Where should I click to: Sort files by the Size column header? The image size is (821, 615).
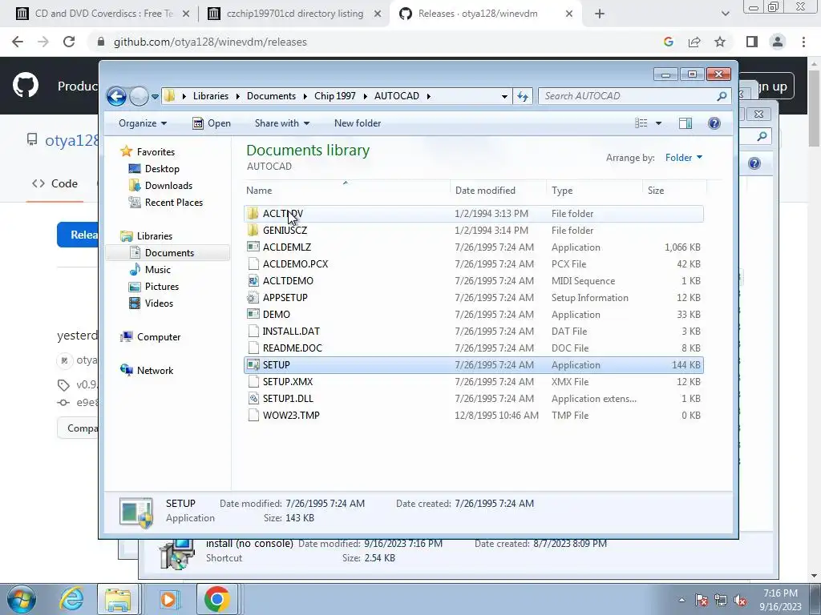tap(674, 191)
